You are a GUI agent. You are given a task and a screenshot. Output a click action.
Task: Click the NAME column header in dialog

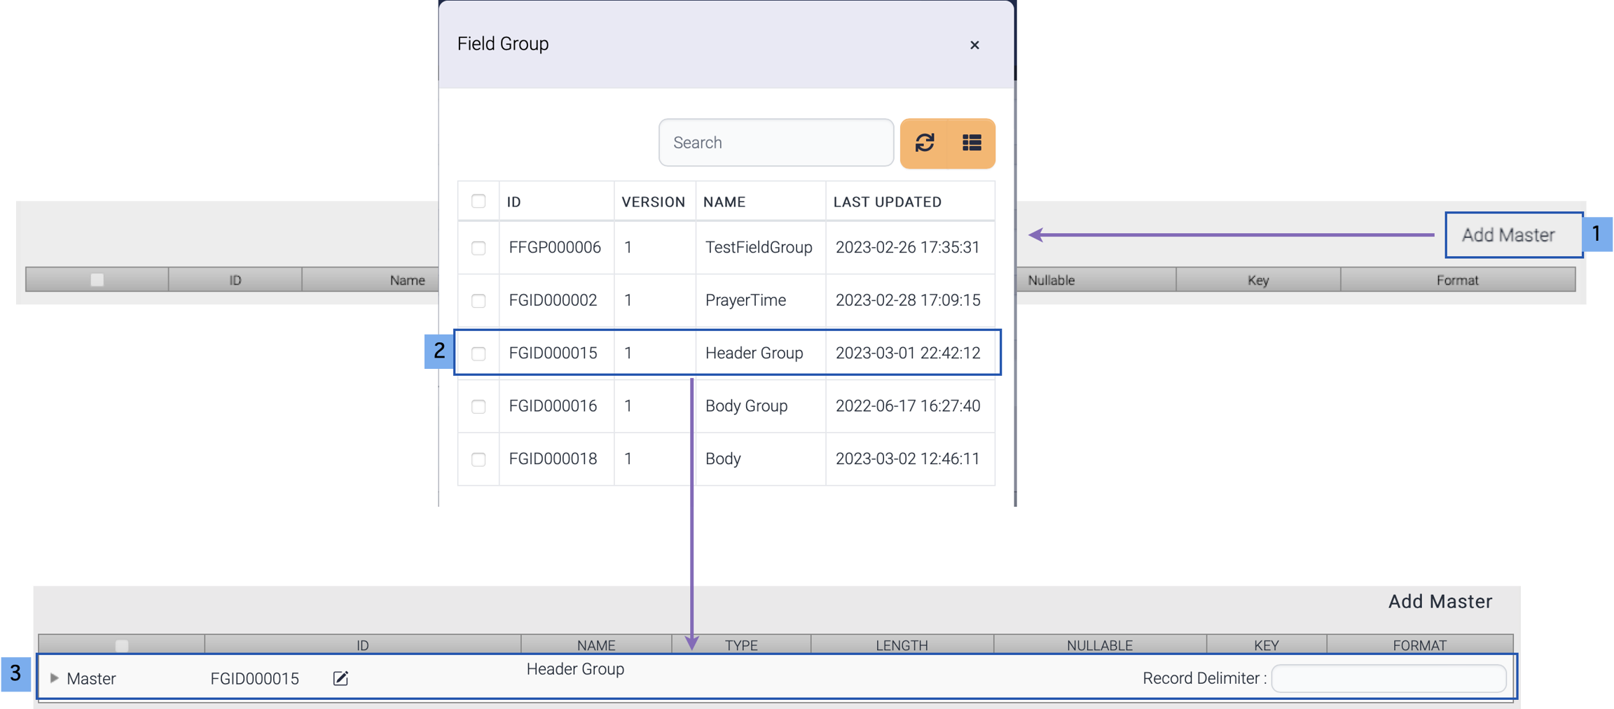[724, 202]
